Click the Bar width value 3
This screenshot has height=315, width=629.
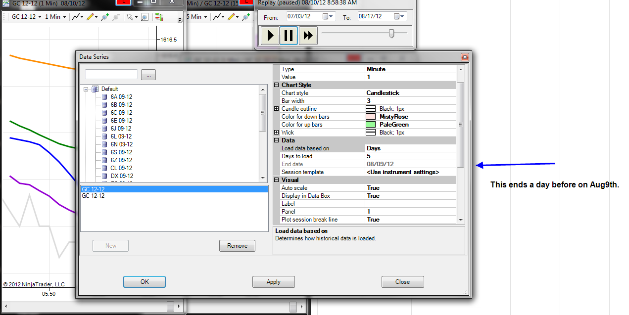tap(410, 101)
